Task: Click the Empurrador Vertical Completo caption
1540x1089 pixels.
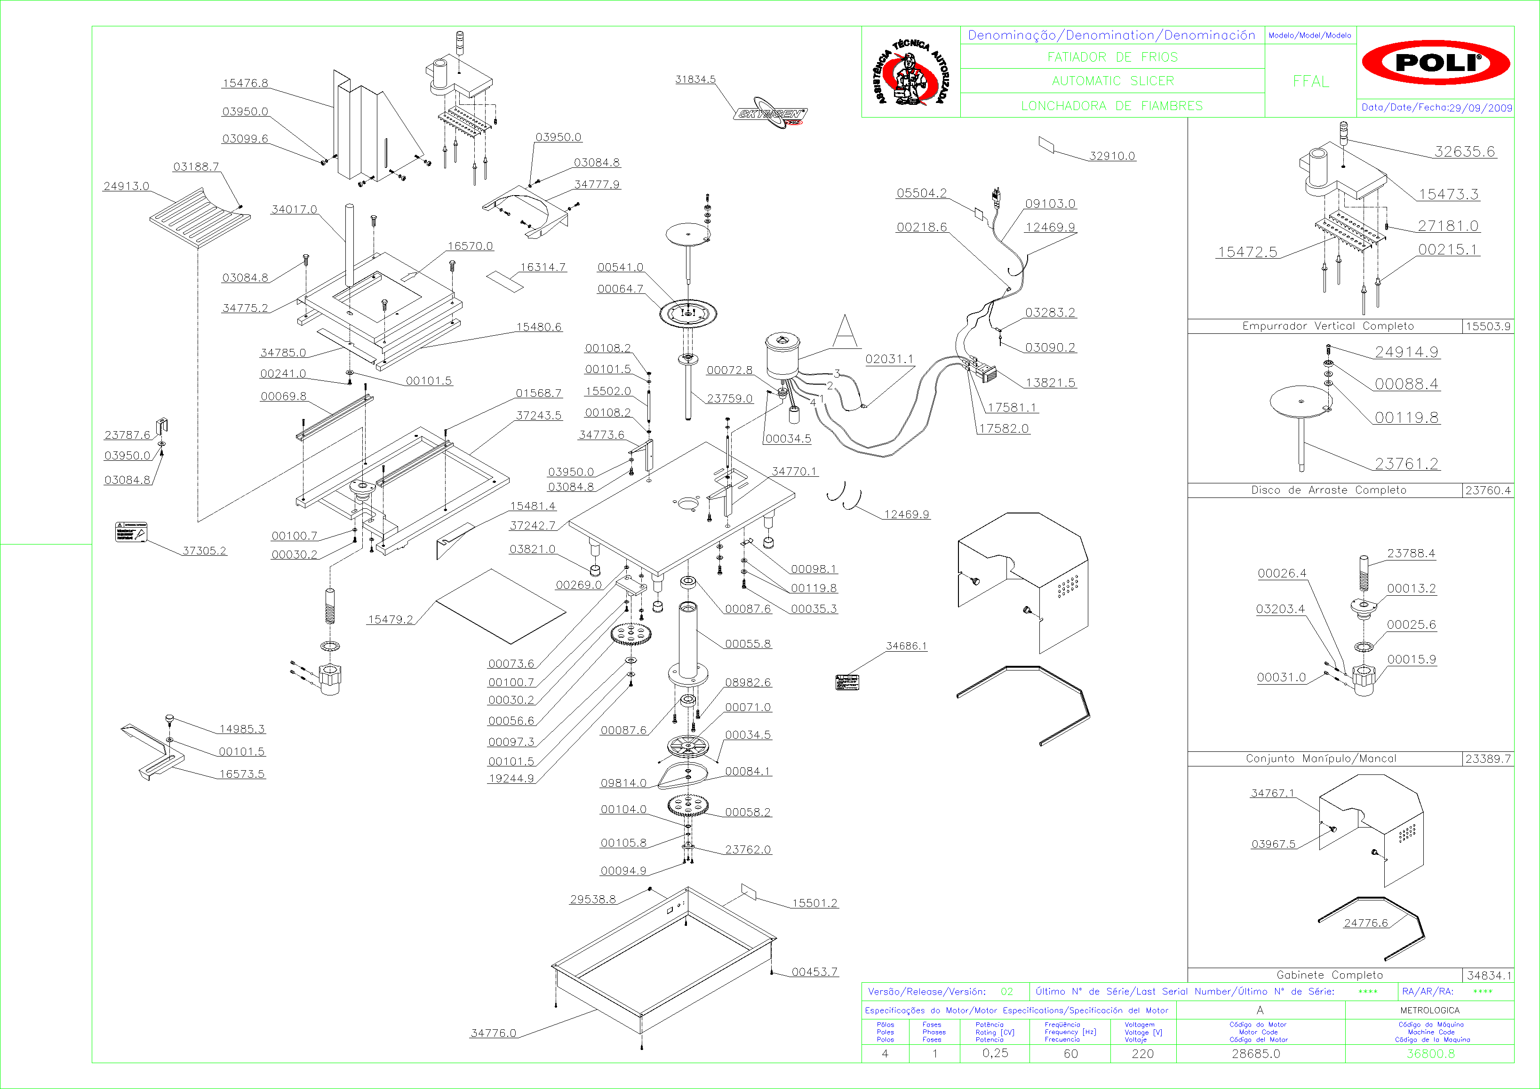Action: click(x=1328, y=327)
